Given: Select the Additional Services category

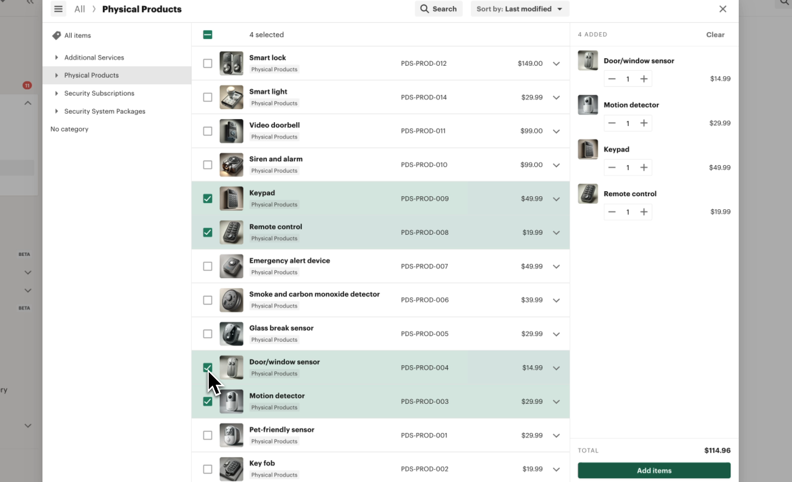Looking at the screenshot, I should tap(94, 58).
